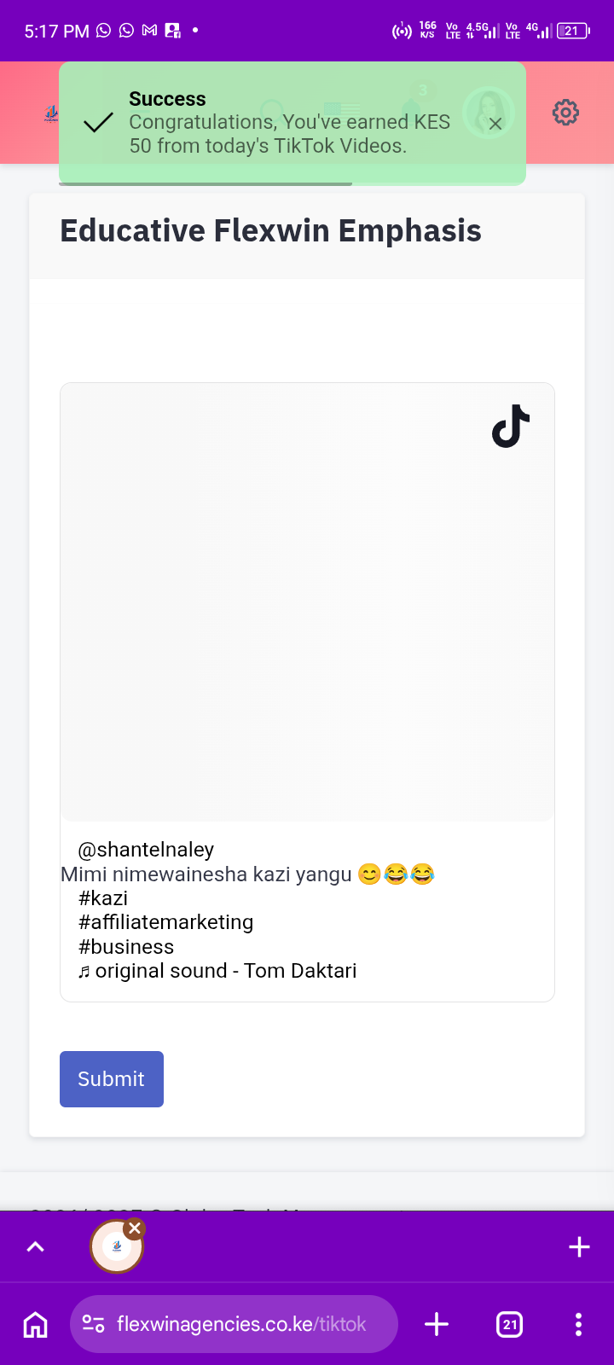Close the Flexwin tab thumbnail badge
The width and height of the screenshot is (614, 1365).
[135, 1228]
